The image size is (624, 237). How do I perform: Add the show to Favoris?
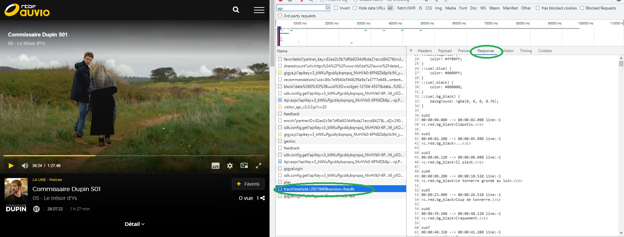248,184
